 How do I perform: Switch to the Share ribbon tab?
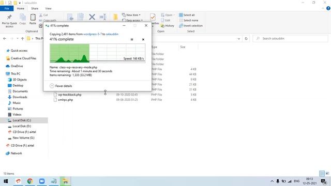click(x=35, y=8)
